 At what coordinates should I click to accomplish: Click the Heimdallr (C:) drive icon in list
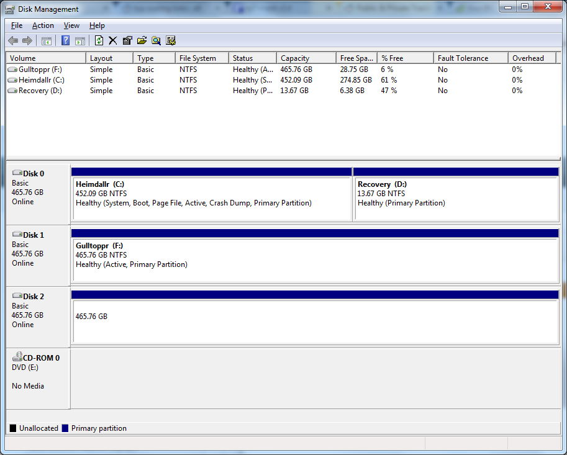12,80
